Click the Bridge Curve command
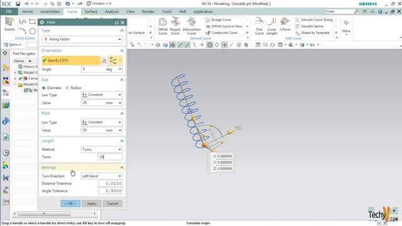402x226 pixels. coord(219,19)
